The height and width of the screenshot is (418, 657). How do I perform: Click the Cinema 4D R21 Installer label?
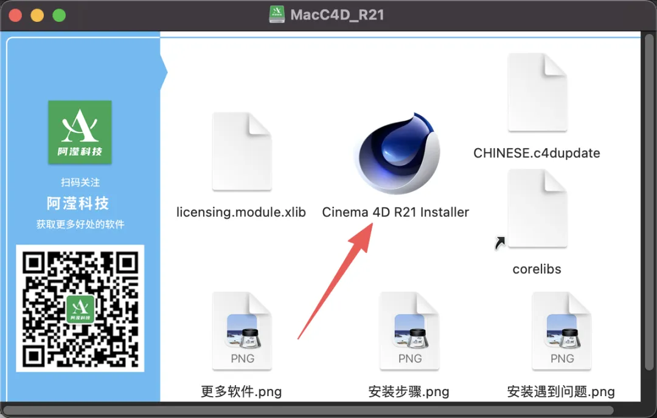395,212
